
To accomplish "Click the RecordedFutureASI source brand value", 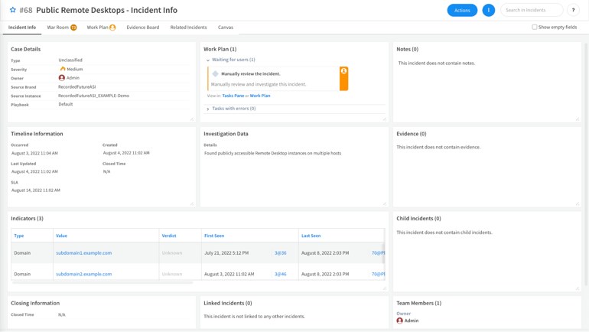I will [77, 86].
